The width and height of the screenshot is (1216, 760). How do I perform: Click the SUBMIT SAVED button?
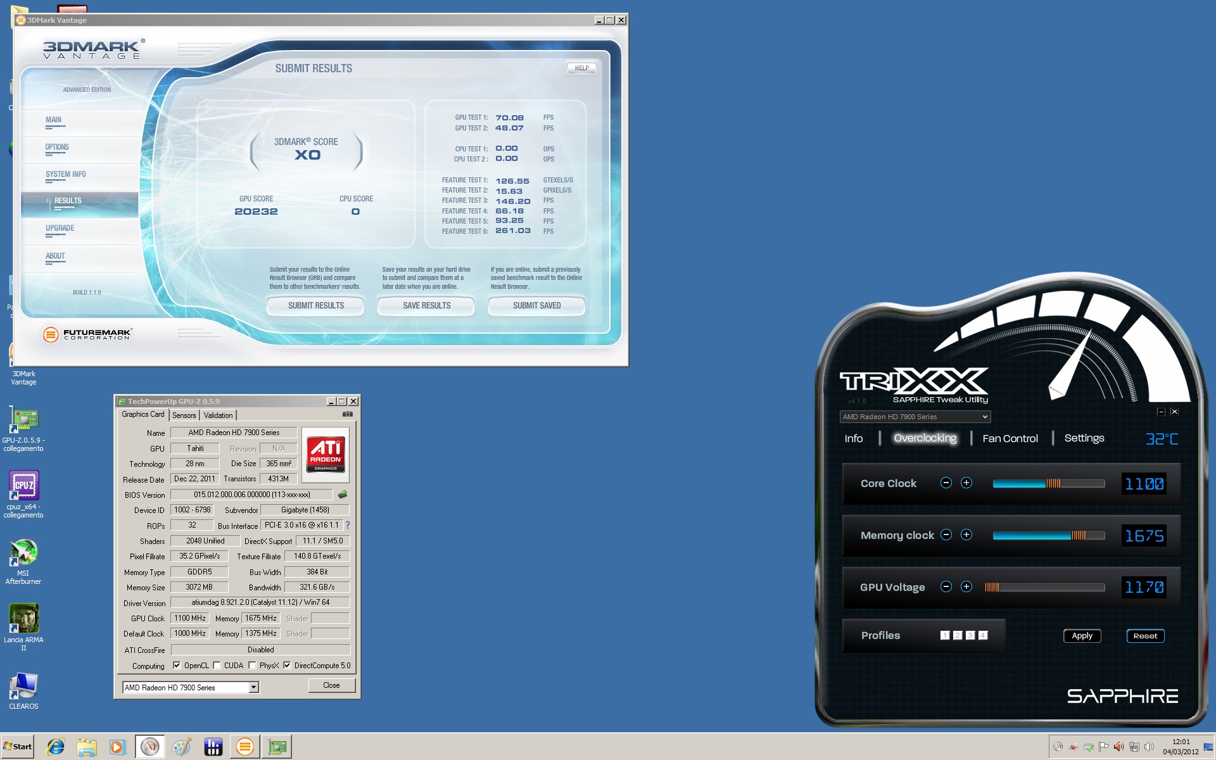(536, 305)
